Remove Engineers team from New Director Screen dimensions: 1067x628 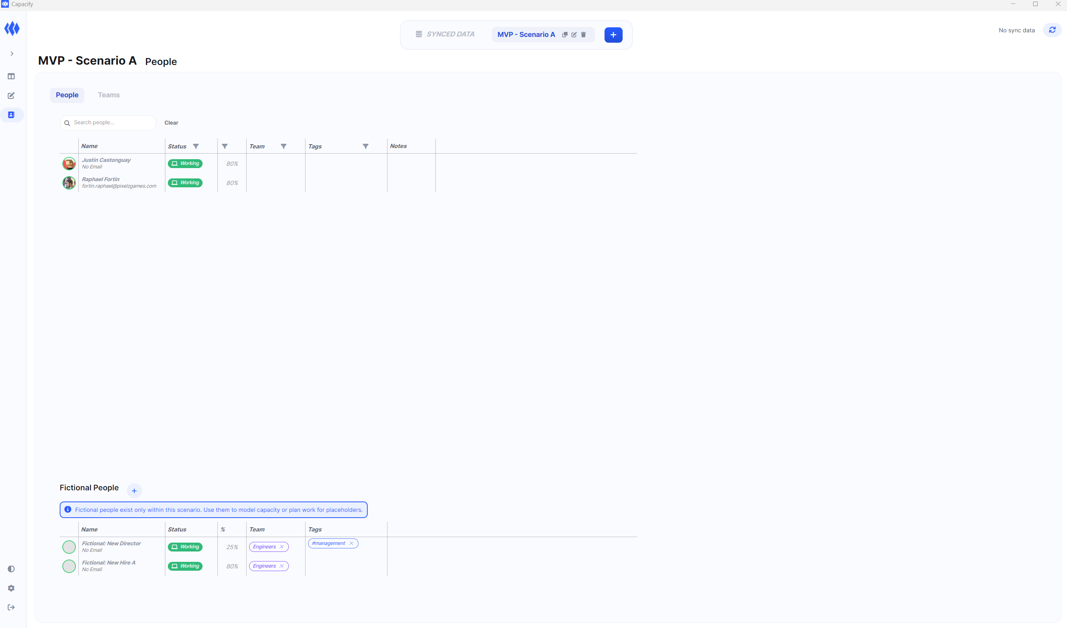coord(282,547)
